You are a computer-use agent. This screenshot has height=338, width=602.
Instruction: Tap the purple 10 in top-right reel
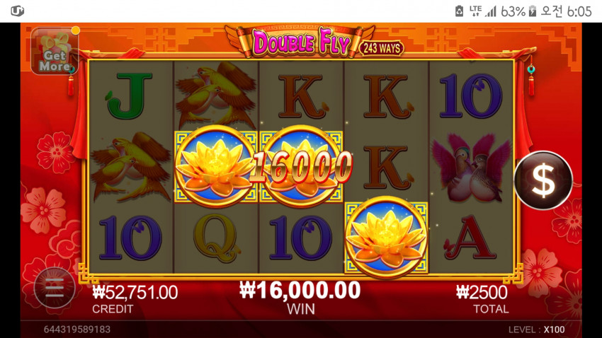coord(471,95)
